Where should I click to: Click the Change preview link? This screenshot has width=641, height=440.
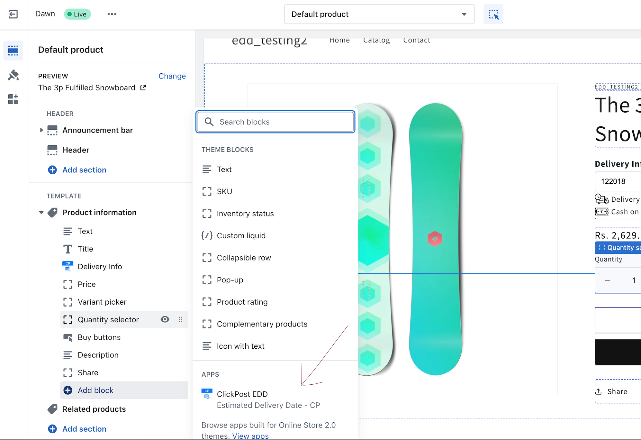[x=172, y=76]
